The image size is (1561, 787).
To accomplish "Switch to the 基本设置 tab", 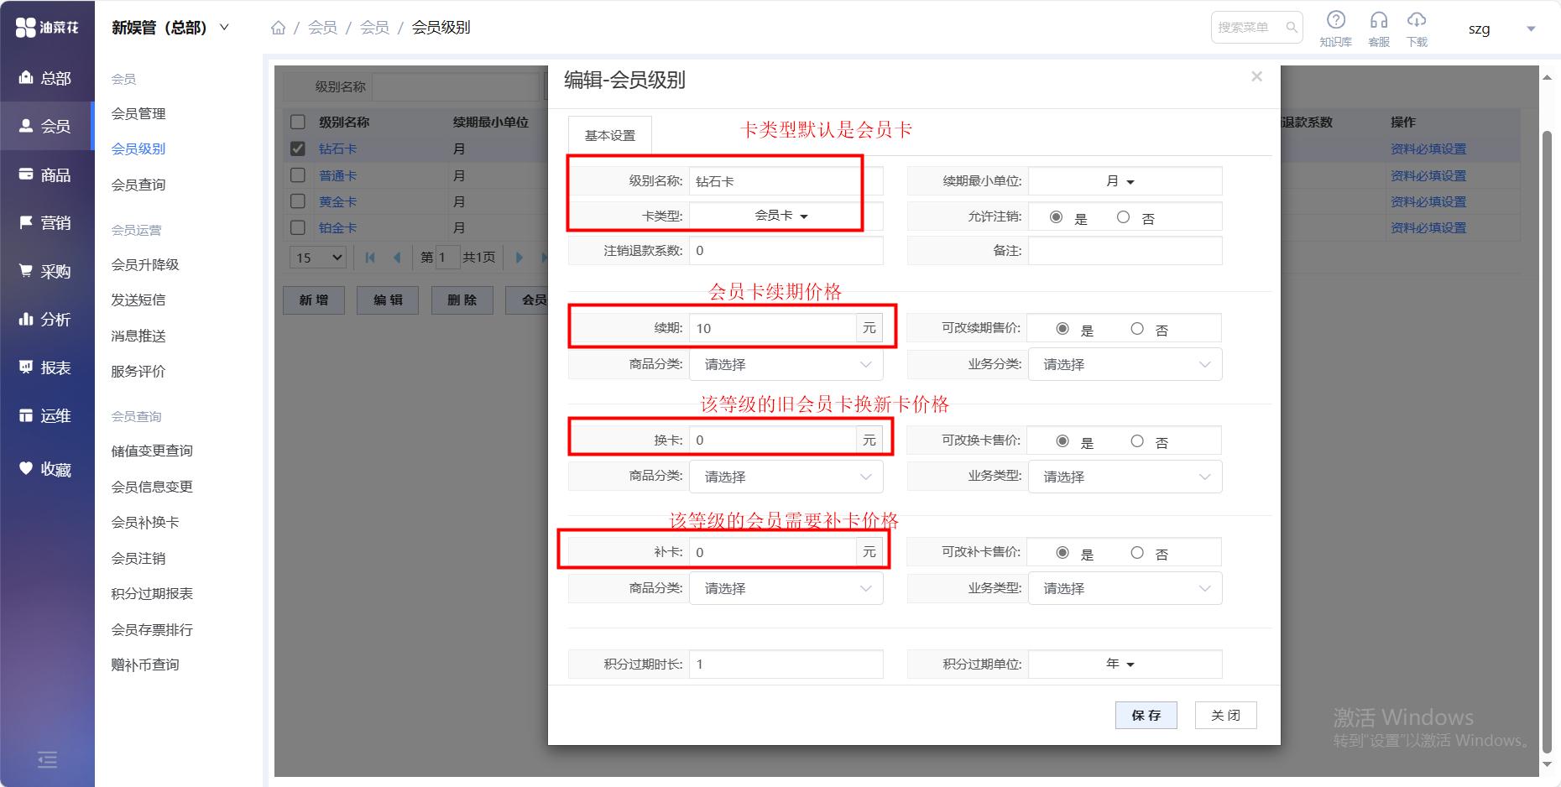I will (610, 135).
